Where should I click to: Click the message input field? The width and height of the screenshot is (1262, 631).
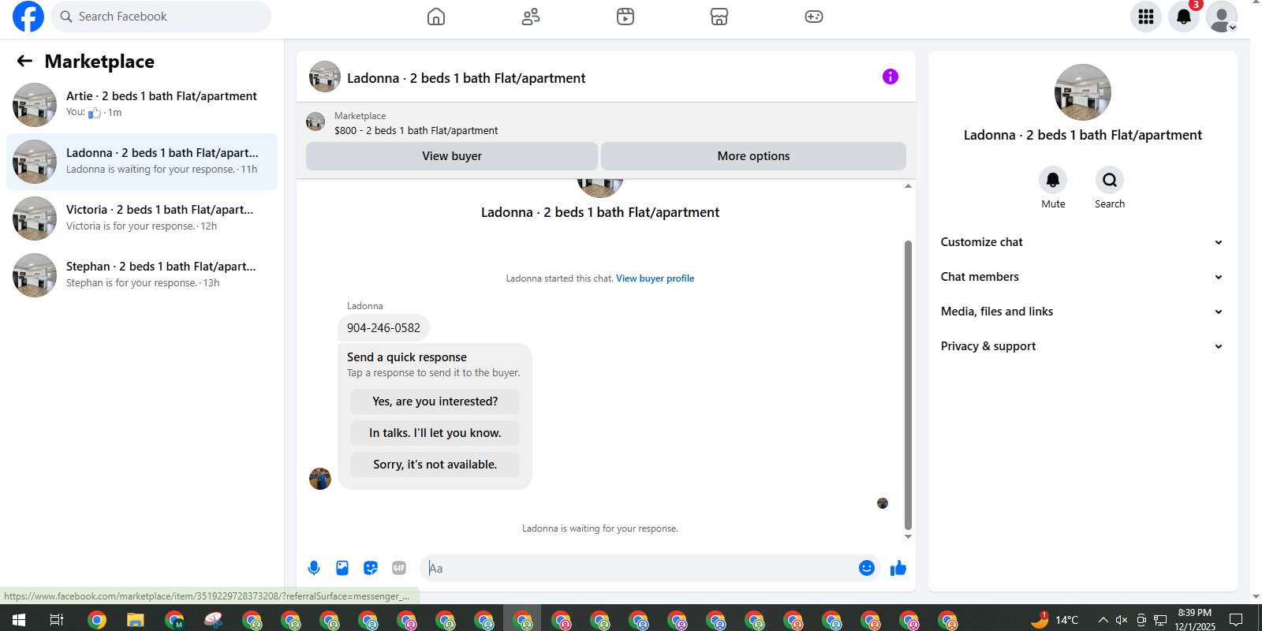(639, 568)
